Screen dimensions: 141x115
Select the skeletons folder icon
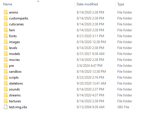(6, 83)
